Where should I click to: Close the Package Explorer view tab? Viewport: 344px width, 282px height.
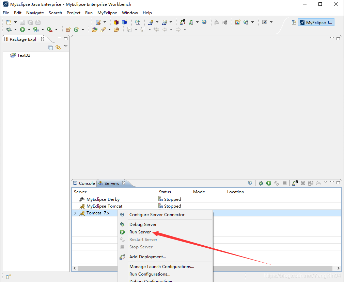(43, 39)
